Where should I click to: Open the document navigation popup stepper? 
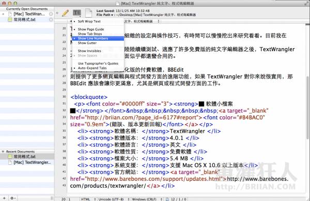(159, 21)
